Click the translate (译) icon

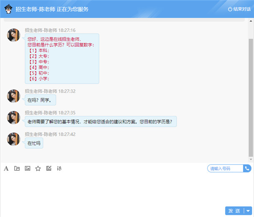(x=59, y=168)
